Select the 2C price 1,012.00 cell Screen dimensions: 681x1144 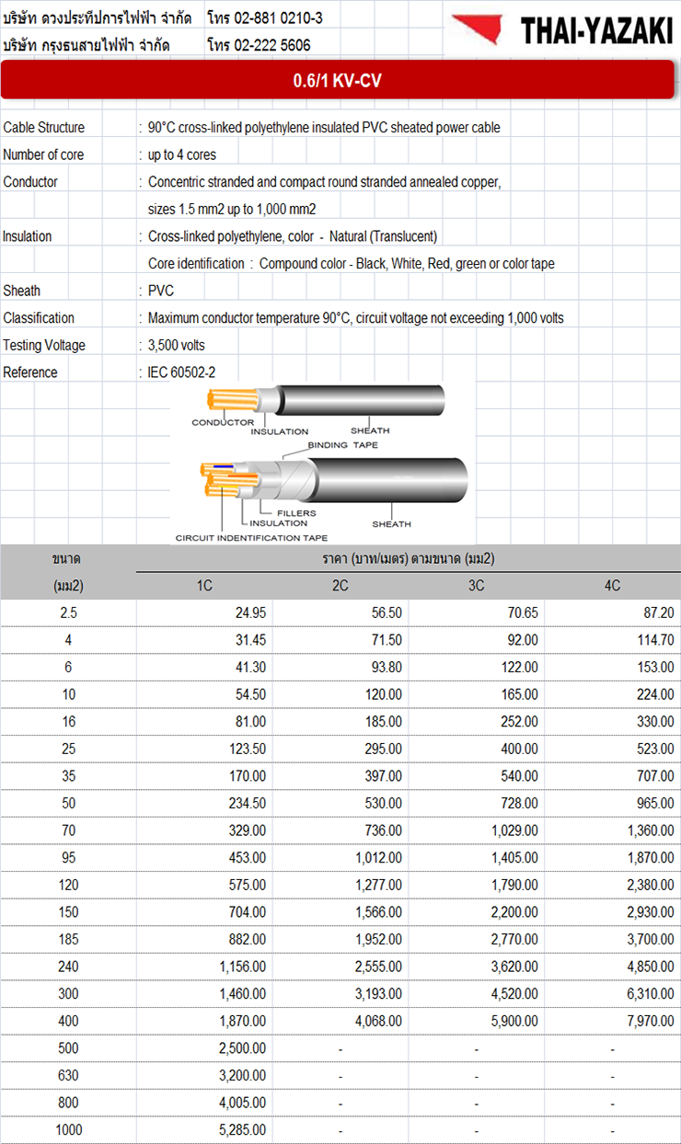click(x=340, y=858)
